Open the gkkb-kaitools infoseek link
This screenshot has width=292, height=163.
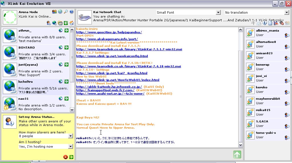pyautogui.click(x=109, y=87)
